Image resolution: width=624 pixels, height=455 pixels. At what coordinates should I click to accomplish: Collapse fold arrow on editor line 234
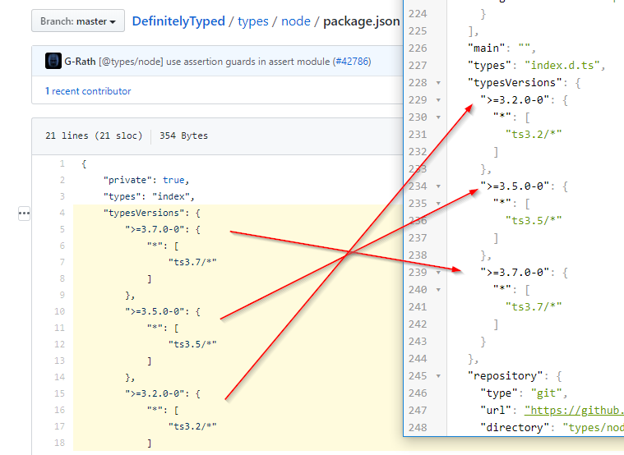coord(438,186)
